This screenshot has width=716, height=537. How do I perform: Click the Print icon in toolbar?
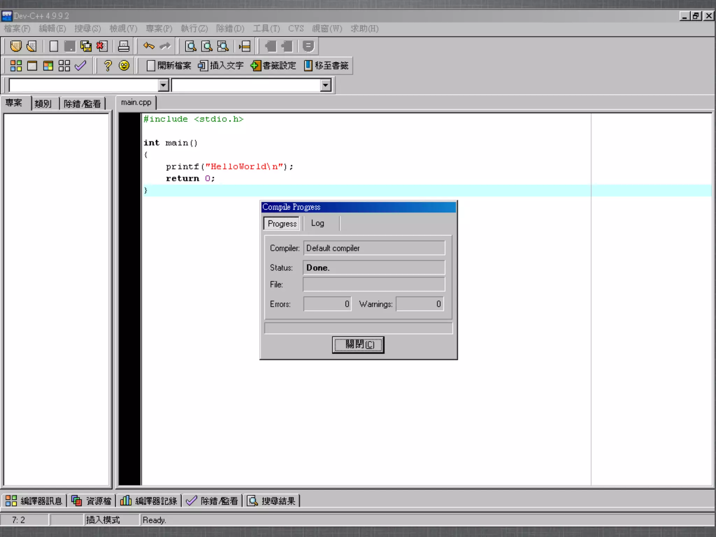123,46
